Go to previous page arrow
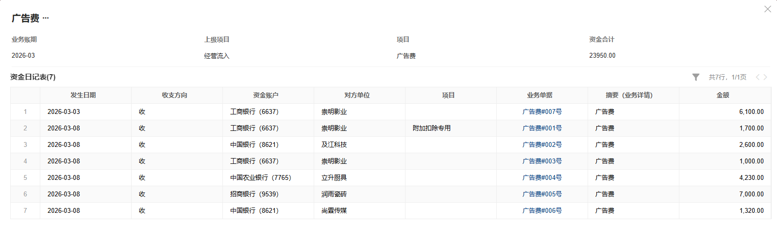This screenshot has width=777, height=240. (x=758, y=77)
